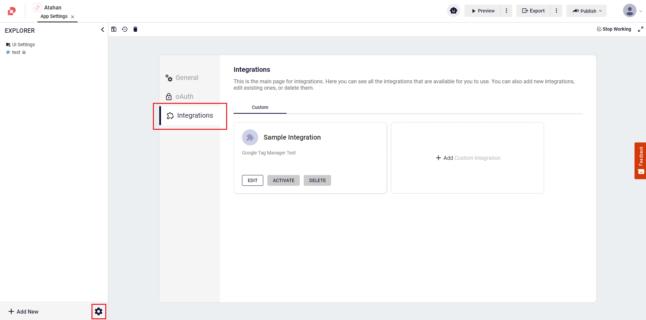Expand user account avatar menu
The width and height of the screenshot is (646, 320).
(632, 11)
